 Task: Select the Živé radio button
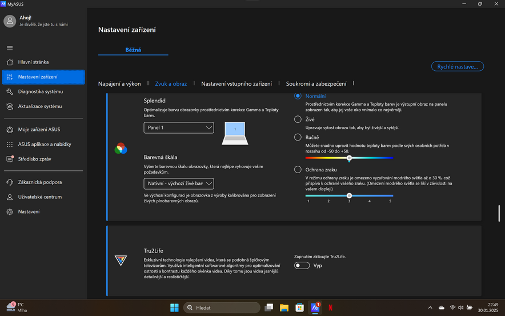[x=298, y=119]
